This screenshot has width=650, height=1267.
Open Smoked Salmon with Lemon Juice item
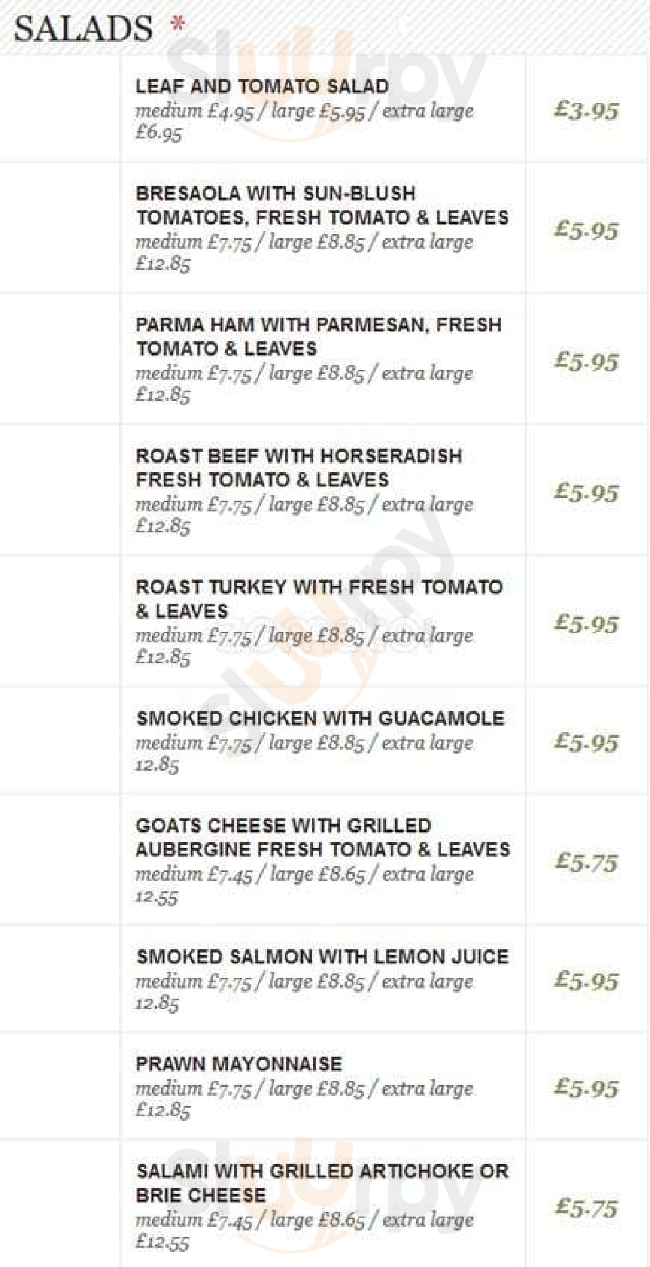click(x=322, y=957)
